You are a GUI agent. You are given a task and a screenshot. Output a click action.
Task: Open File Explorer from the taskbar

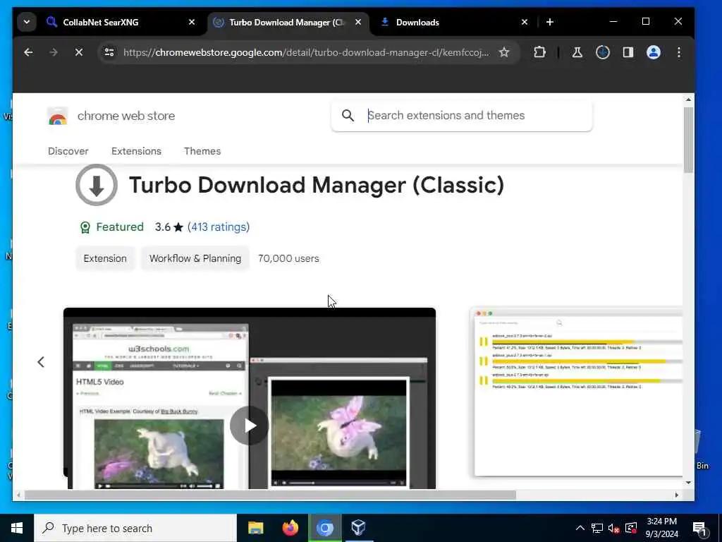255,528
